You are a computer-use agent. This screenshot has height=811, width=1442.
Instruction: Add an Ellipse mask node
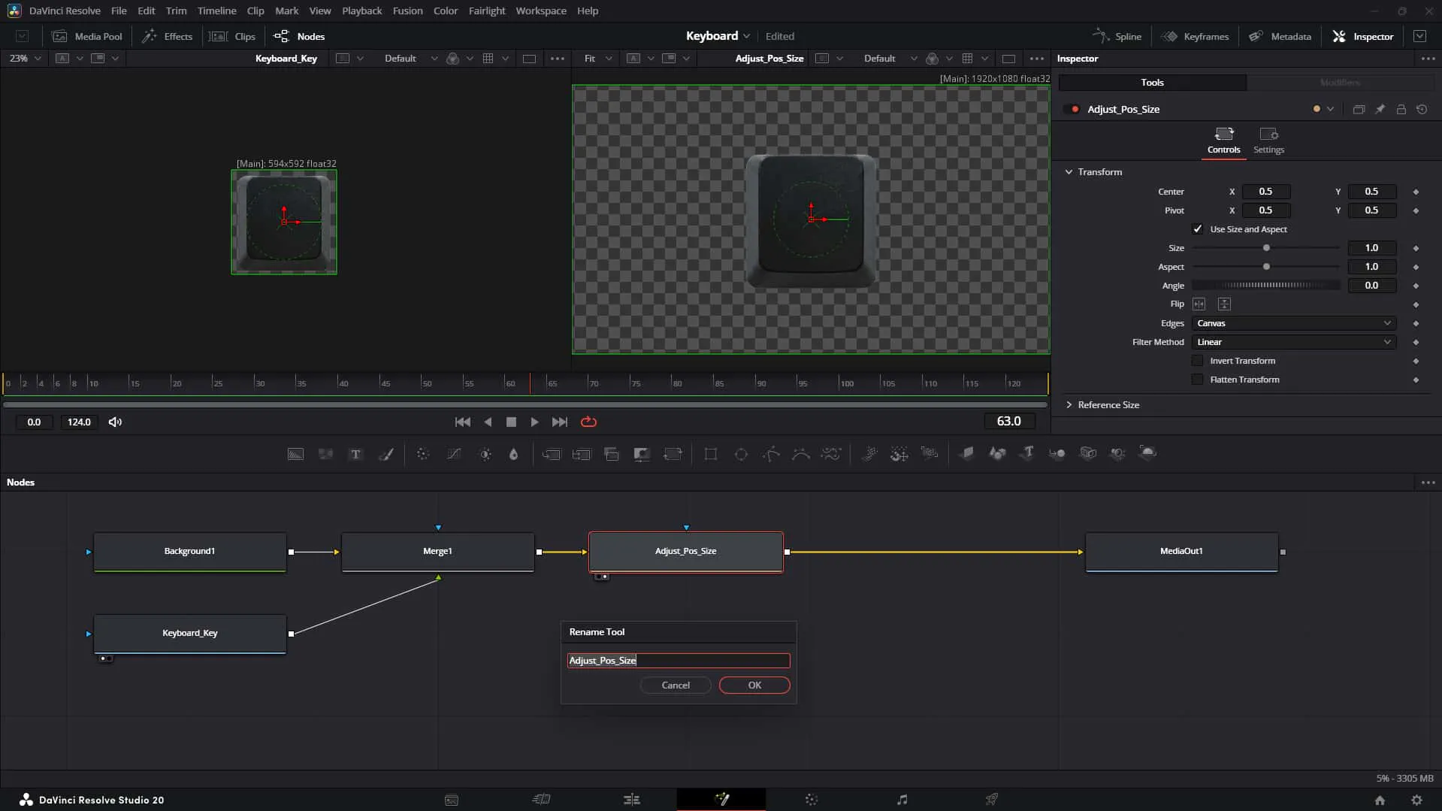[x=741, y=454]
